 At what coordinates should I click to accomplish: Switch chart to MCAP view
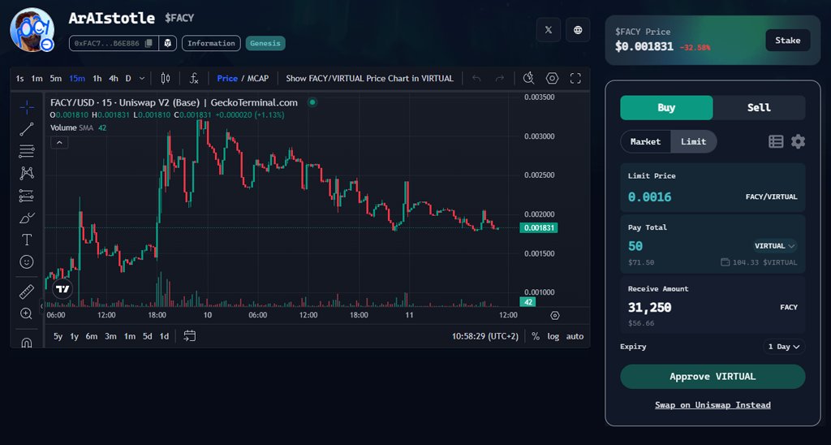pos(258,79)
